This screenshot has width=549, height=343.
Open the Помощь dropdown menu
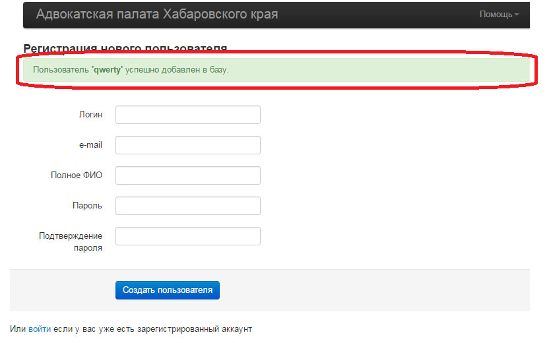point(499,15)
